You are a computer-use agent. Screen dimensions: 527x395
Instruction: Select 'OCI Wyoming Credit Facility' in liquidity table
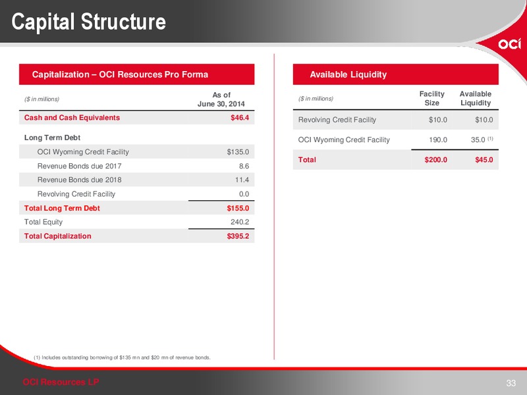[344, 140]
